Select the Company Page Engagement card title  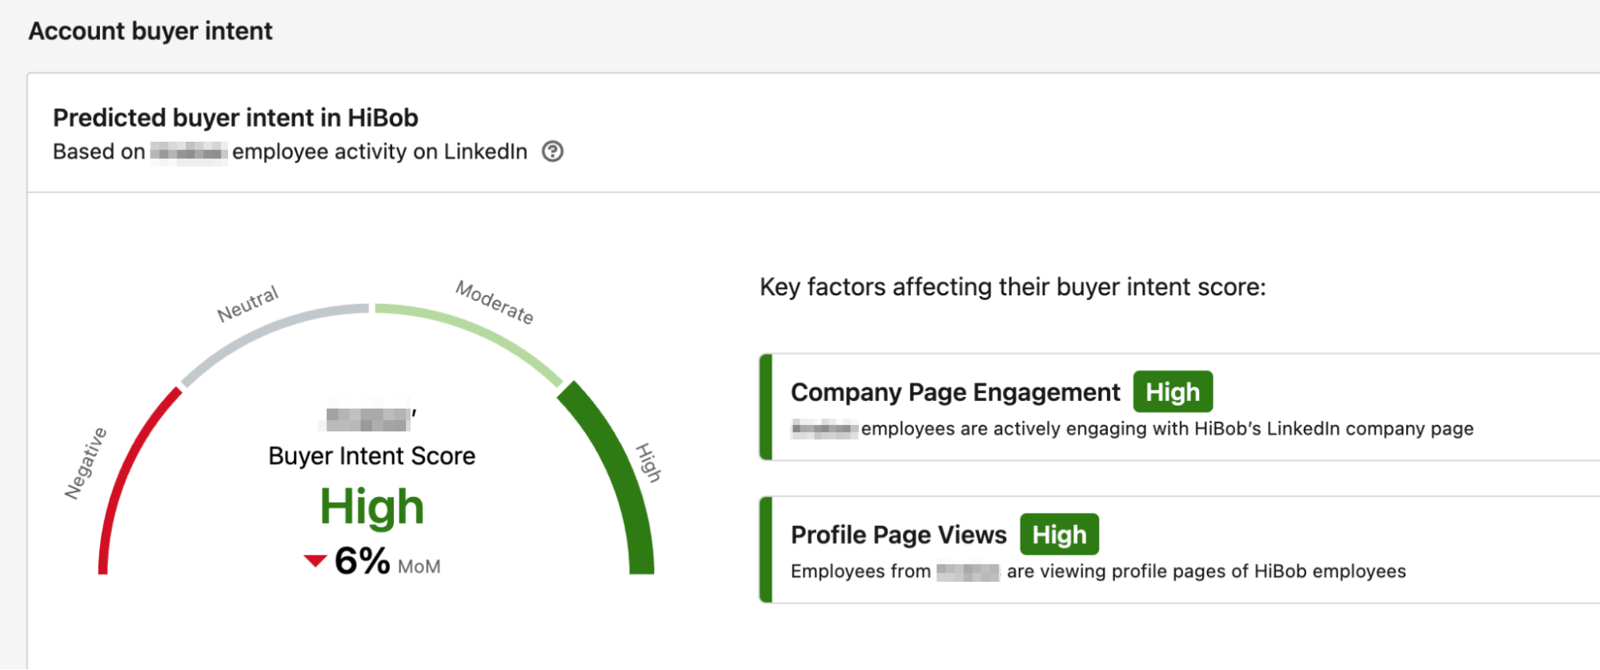pos(955,392)
